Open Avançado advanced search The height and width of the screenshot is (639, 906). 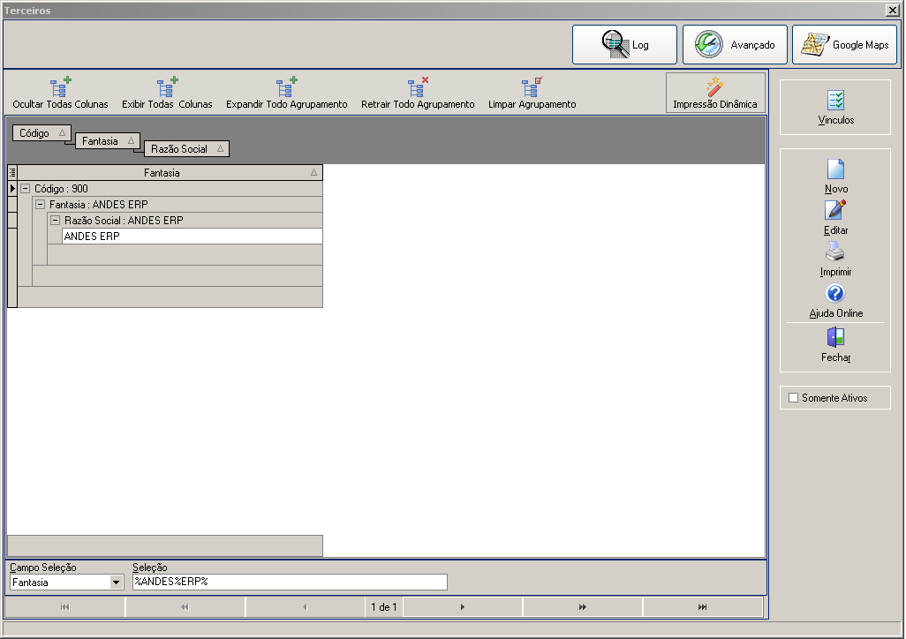(735, 44)
